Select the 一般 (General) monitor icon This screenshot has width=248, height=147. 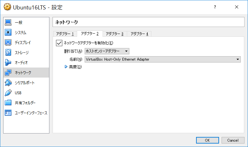pos(8,23)
